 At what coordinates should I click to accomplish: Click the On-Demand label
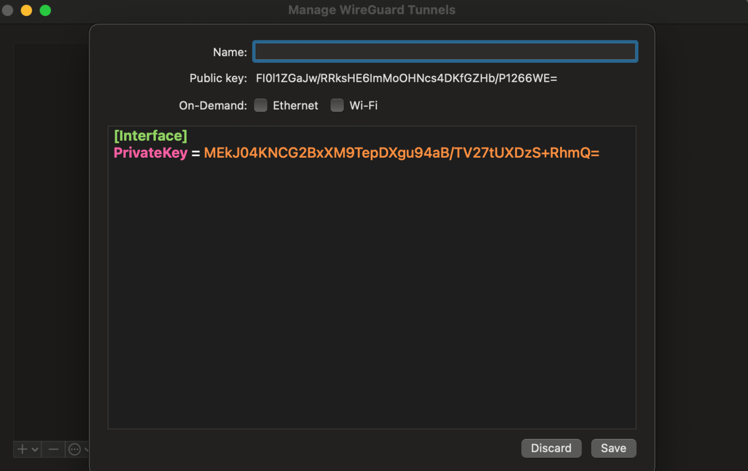(x=213, y=105)
